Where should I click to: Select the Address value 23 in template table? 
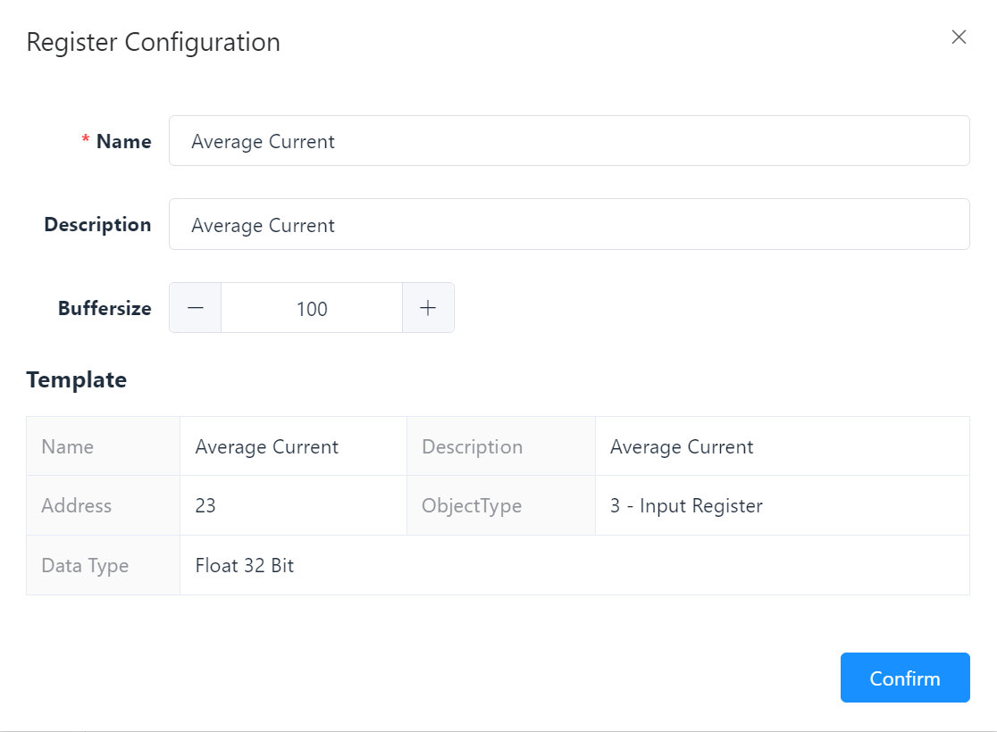point(205,506)
